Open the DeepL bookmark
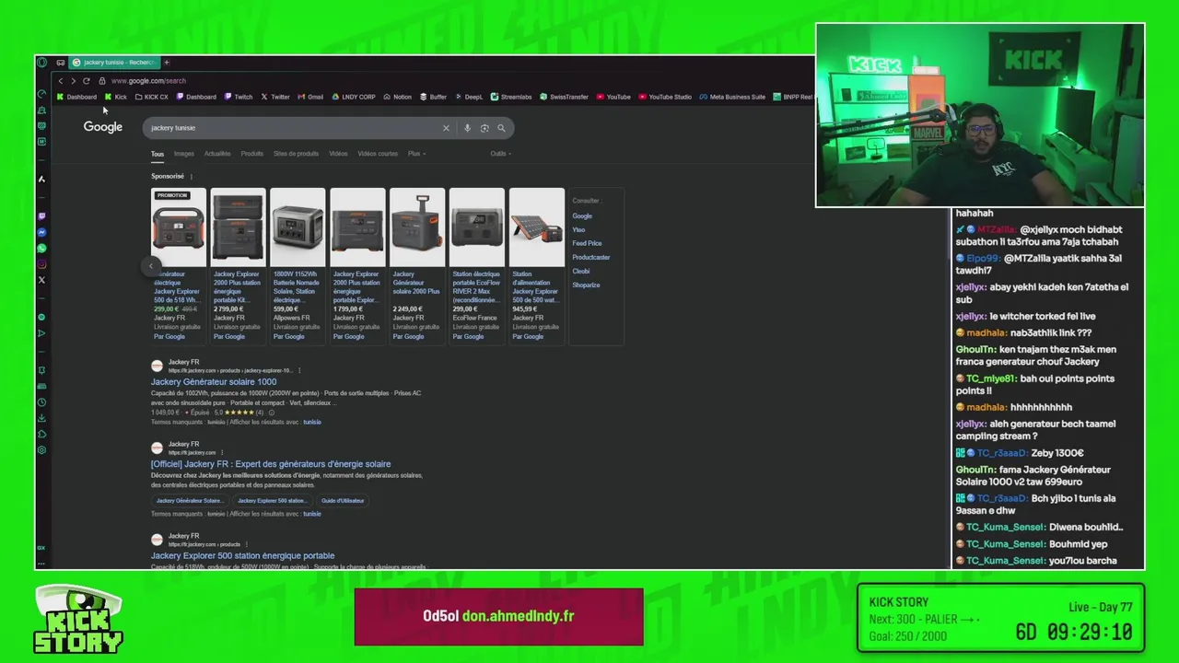This screenshot has width=1179, height=663. (469, 97)
